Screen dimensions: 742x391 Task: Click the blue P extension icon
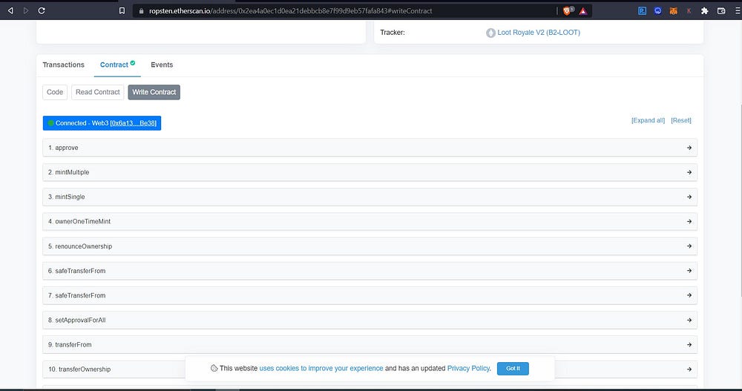coord(642,10)
